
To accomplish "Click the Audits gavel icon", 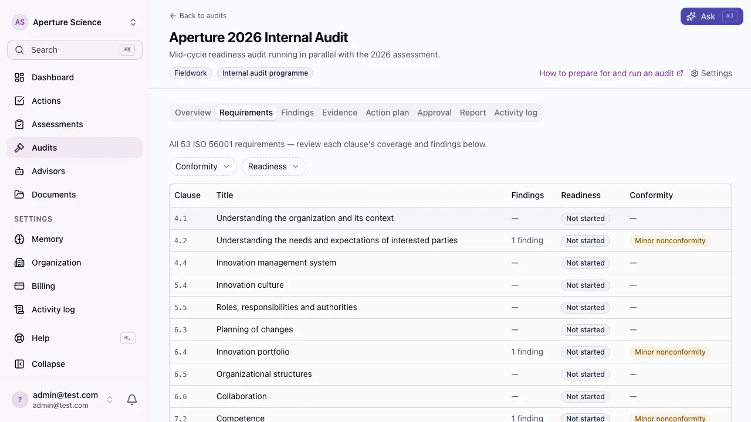I will click(x=19, y=148).
